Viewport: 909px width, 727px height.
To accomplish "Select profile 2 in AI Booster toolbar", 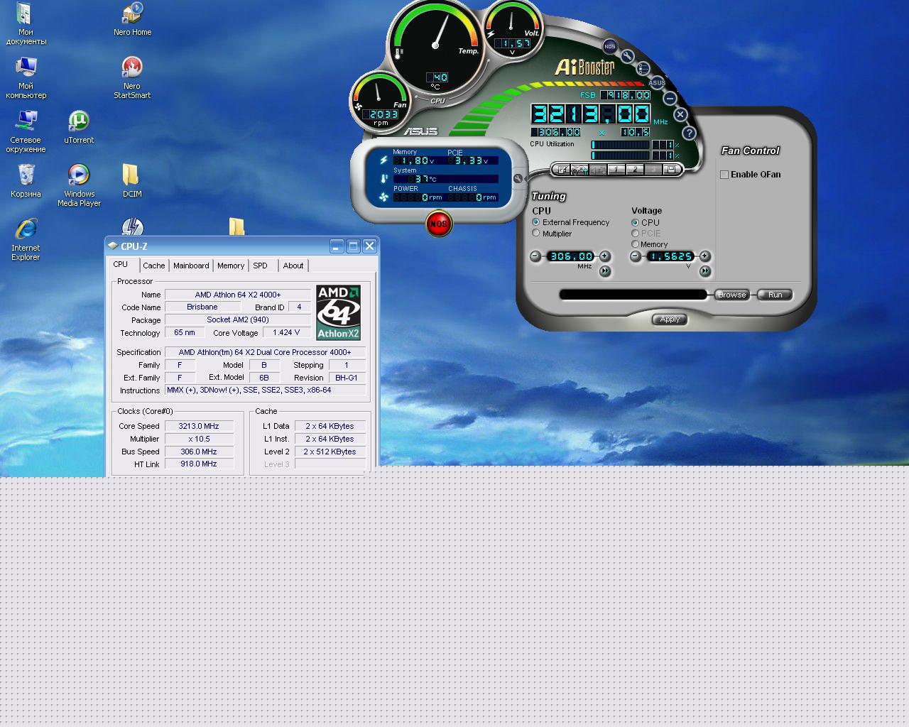I will (635, 170).
